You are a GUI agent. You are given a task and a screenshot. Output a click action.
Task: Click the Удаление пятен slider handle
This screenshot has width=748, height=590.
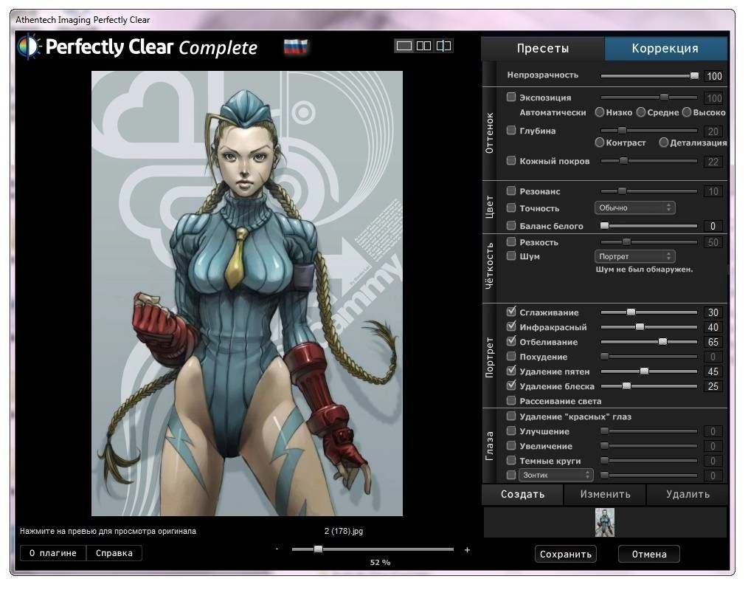(644, 371)
